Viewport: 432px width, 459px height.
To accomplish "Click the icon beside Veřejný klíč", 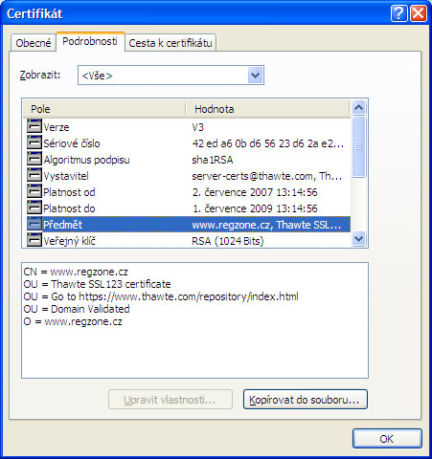I will coord(34,240).
